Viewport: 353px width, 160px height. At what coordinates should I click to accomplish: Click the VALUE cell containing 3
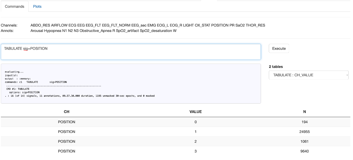196,151
